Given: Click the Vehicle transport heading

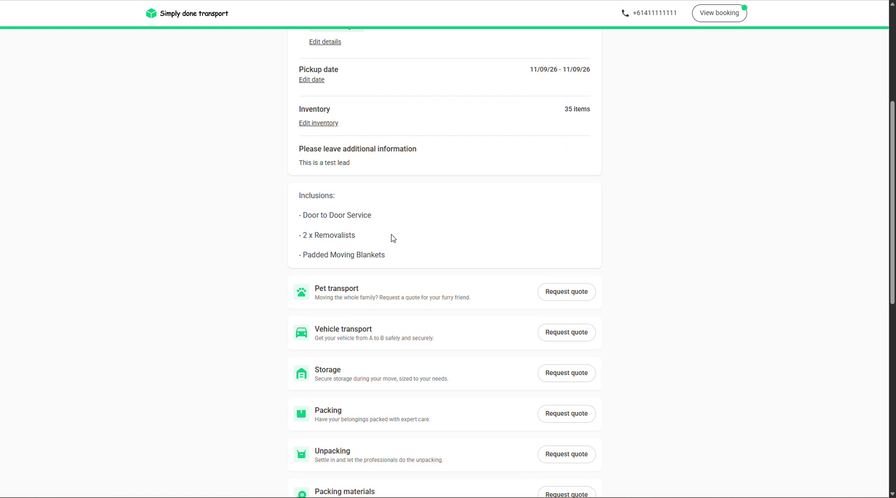Looking at the screenshot, I should tap(343, 329).
